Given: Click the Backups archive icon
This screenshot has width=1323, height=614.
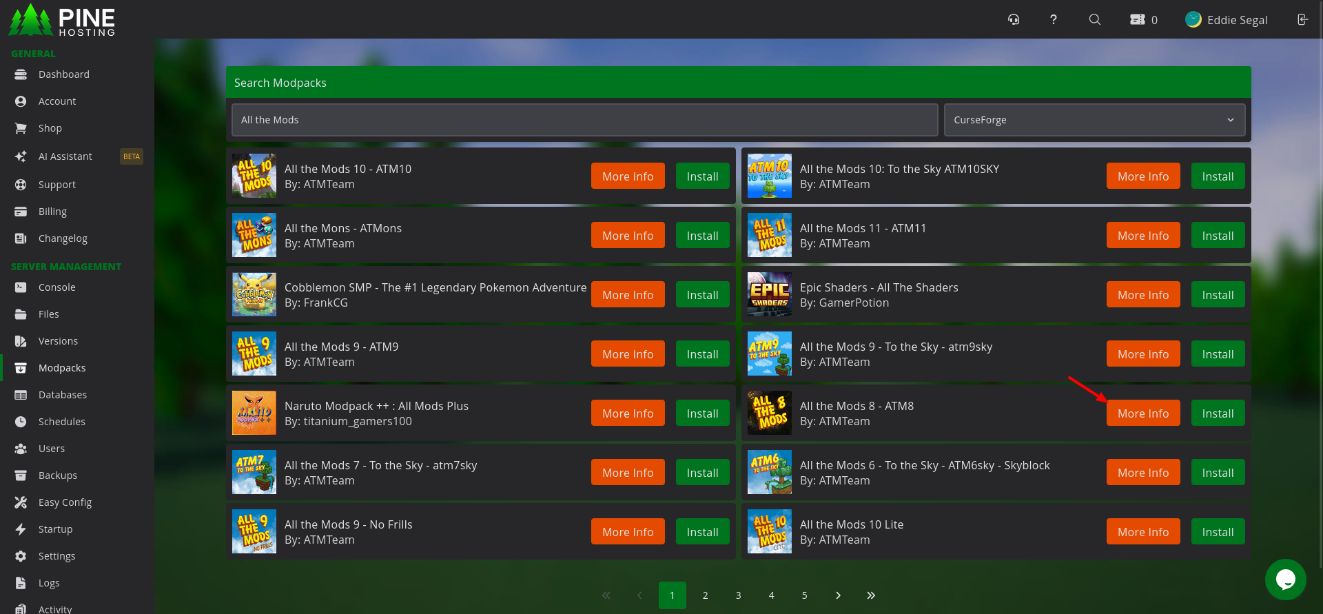Looking at the screenshot, I should pyautogui.click(x=21, y=475).
